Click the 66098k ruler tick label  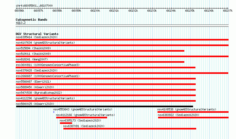[x=57, y=11]
